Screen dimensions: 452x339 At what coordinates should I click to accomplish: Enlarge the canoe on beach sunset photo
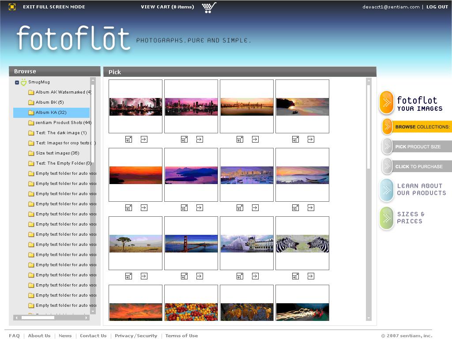click(x=295, y=208)
